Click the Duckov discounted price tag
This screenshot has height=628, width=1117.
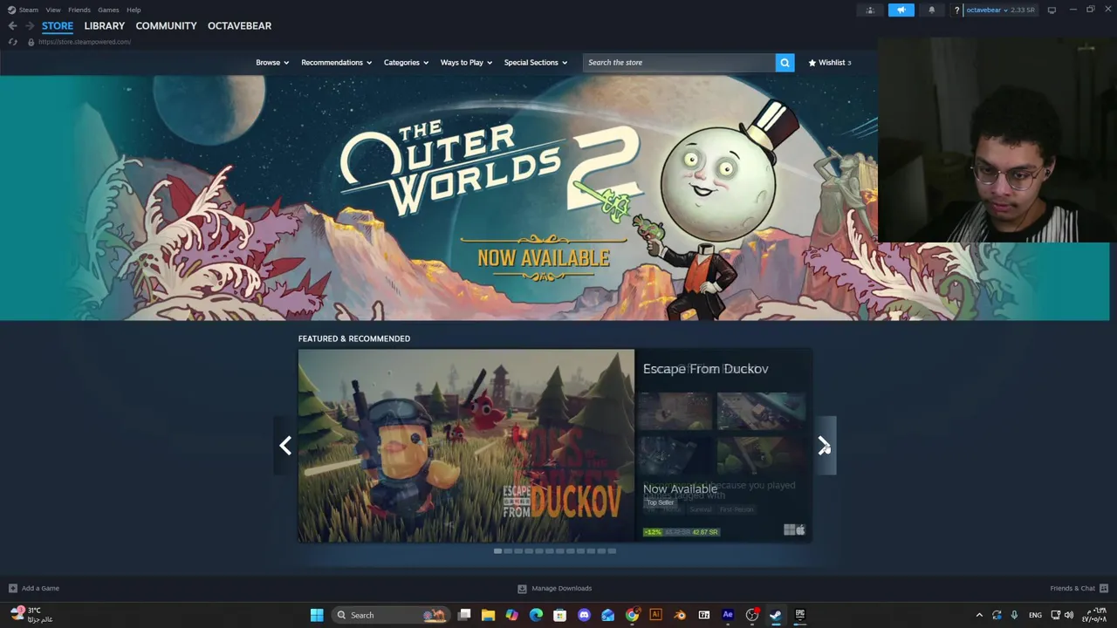coord(682,532)
